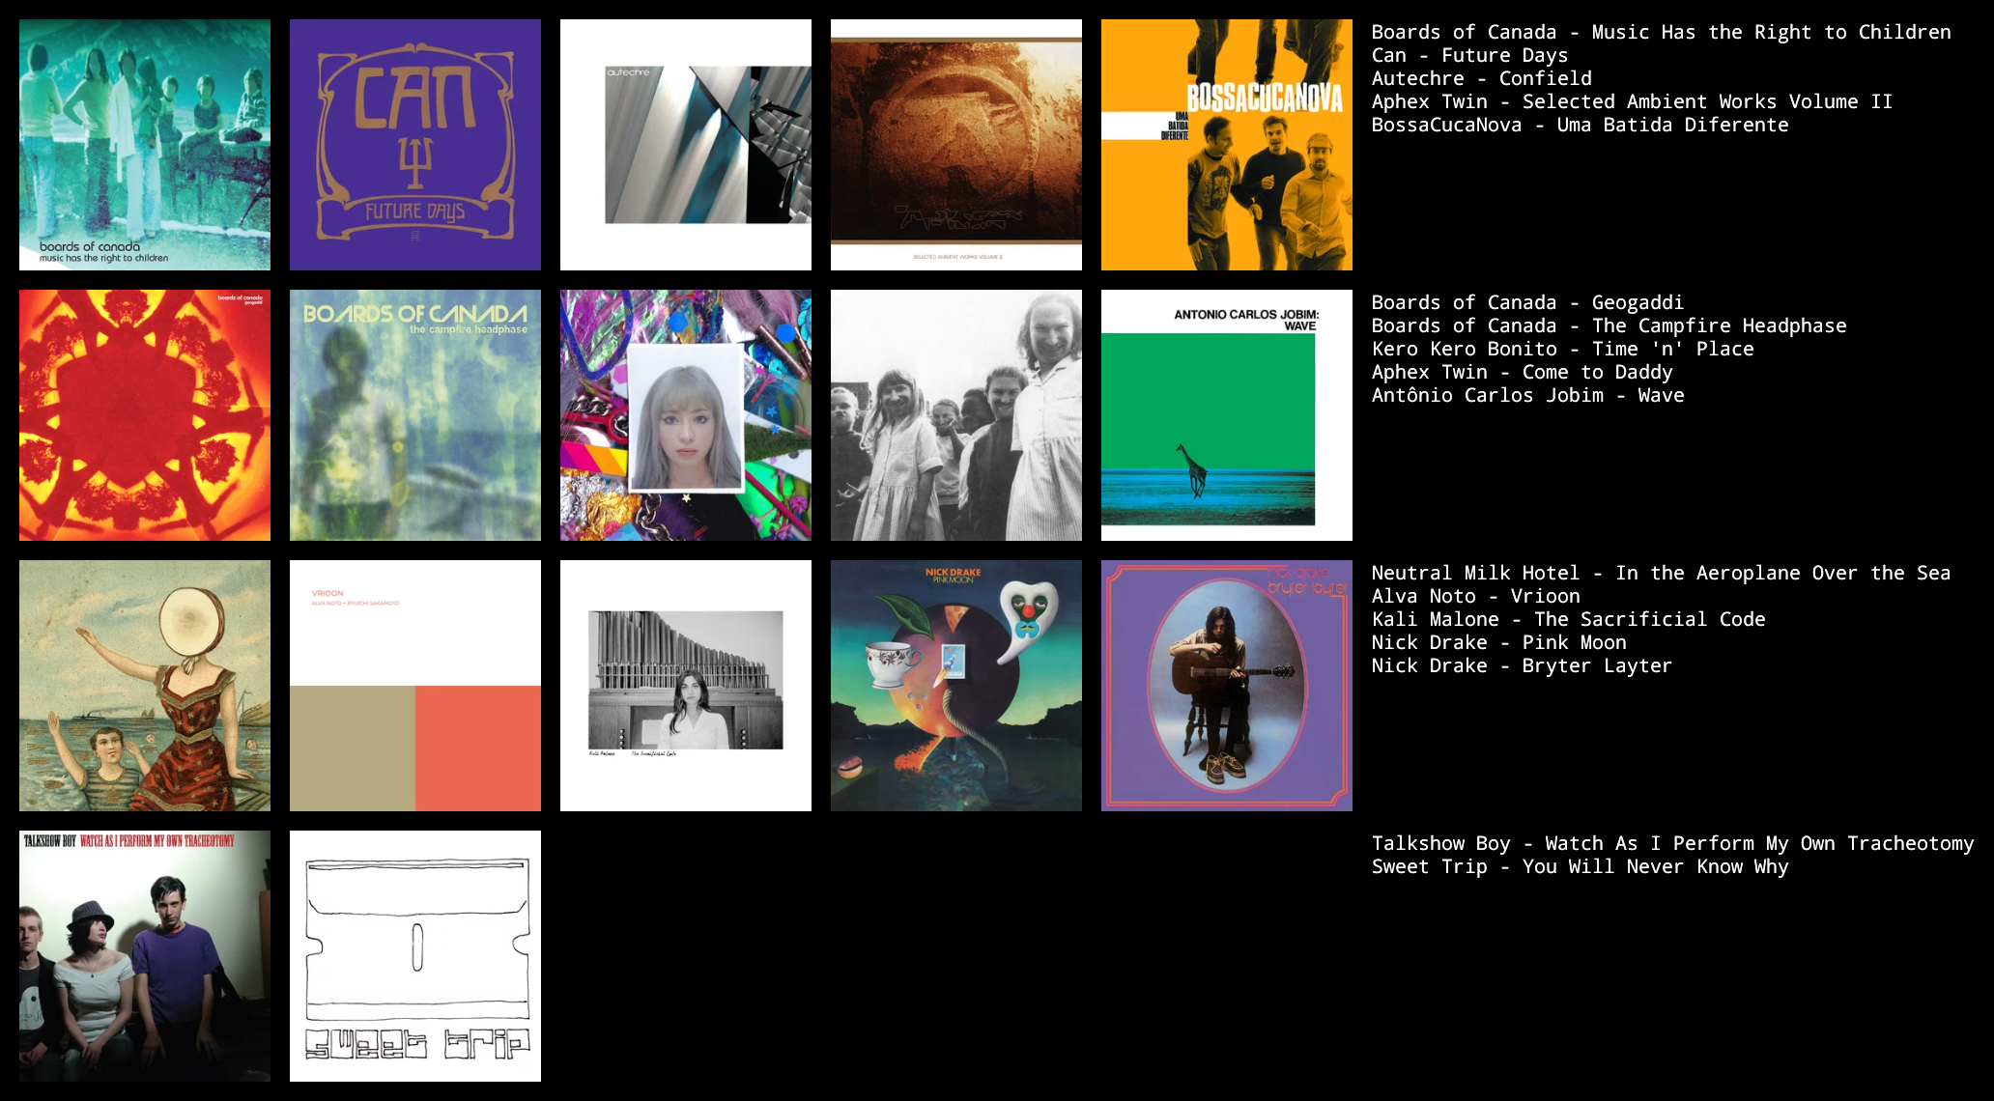The height and width of the screenshot is (1101, 1994).
Task: Select the Music Has the Right to Children cover
Action: point(145,145)
